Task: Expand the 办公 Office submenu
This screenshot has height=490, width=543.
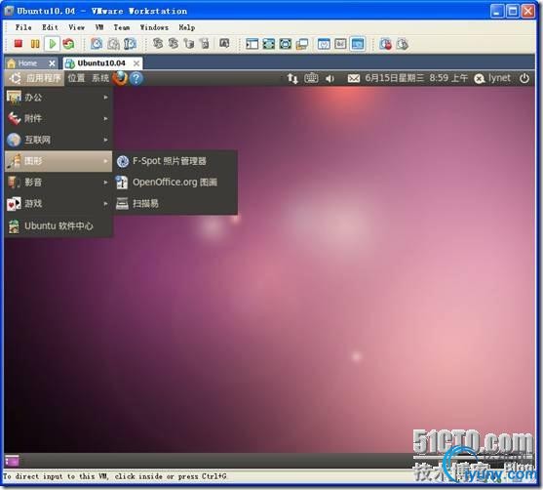Action: coord(58,98)
